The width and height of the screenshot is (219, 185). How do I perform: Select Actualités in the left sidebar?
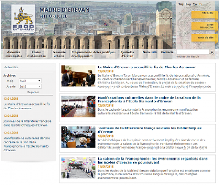(12, 67)
